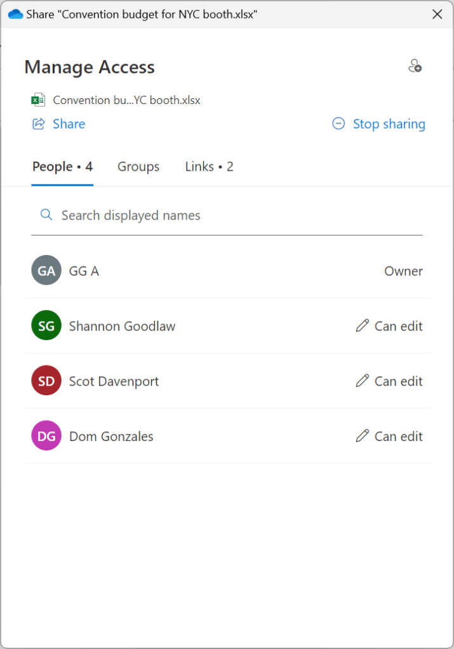Click file name Convention bu...YC booth.xlsx
454x649 pixels.
pyautogui.click(x=127, y=100)
